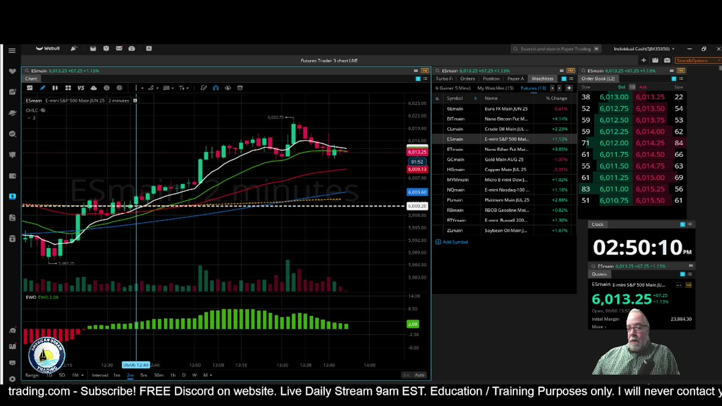722x406 pixels.
Task: Click the layout panel icon in top bar
Action: pyautogui.click(x=149, y=48)
